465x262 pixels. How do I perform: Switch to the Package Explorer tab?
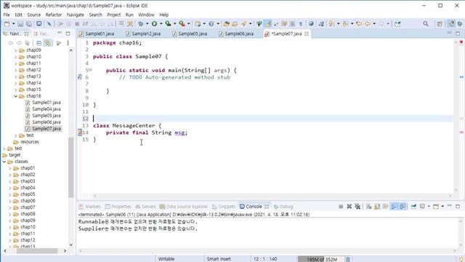coord(41,33)
